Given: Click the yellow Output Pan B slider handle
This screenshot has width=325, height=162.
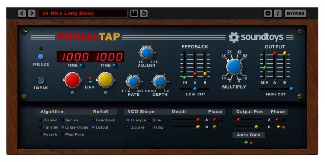Looking at the screenshot, I should pos(257,127).
